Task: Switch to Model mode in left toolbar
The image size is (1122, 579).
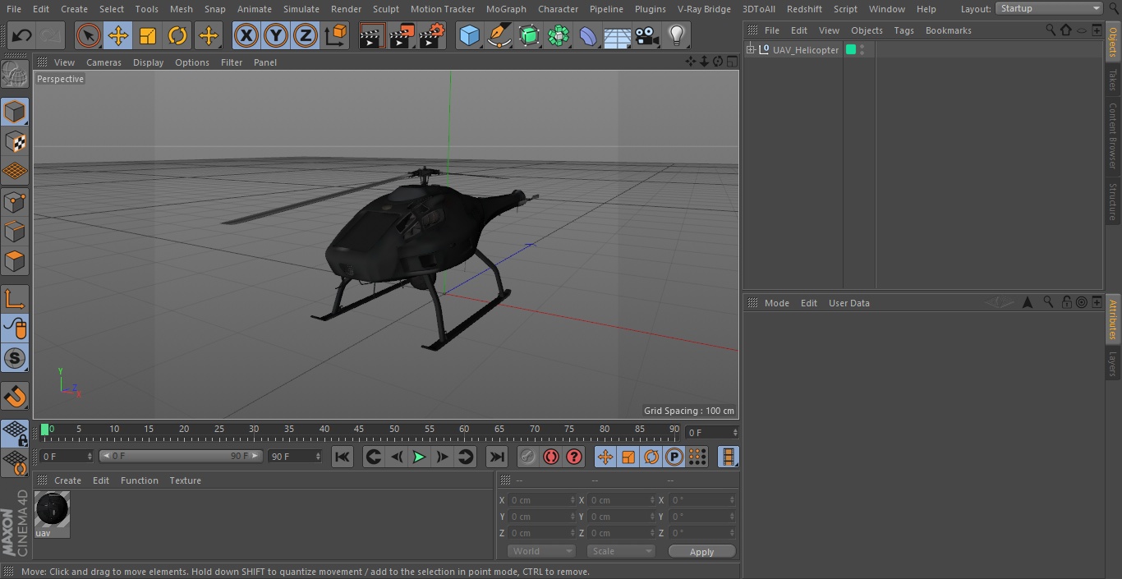Action: (x=15, y=111)
